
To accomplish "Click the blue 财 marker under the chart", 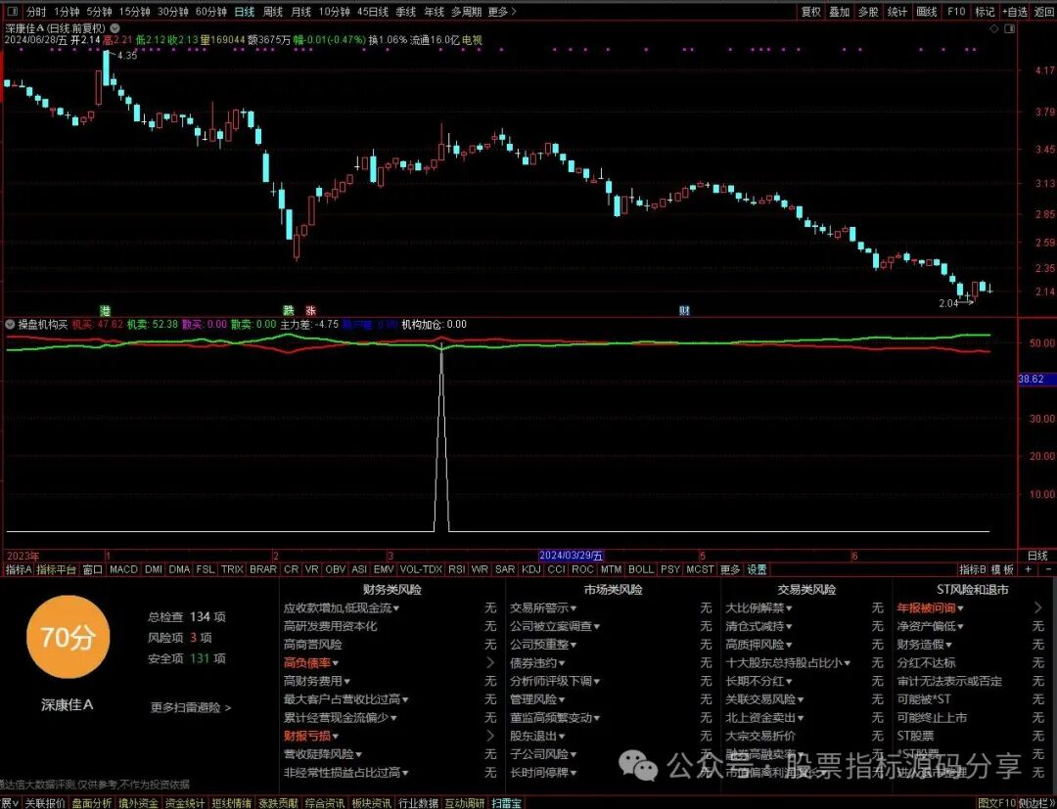I will coord(684,310).
